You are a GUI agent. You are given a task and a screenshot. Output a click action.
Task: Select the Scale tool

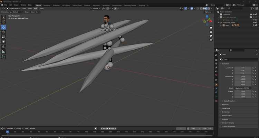coord(3,37)
